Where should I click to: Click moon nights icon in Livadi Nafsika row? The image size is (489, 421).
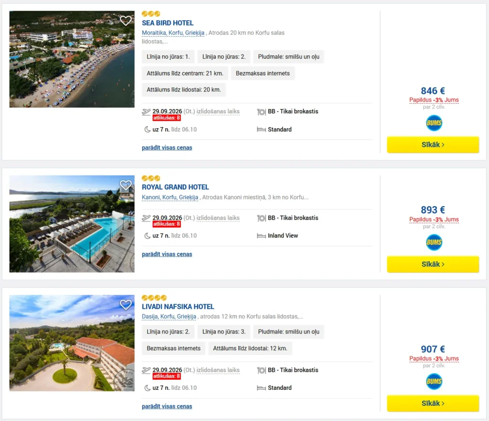(147, 388)
